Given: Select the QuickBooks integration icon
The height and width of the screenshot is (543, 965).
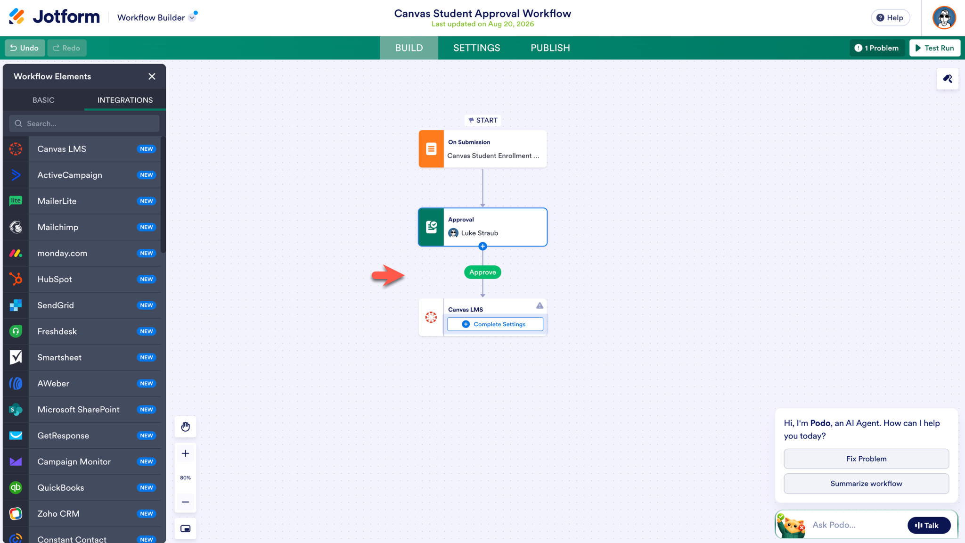Looking at the screenshot, I should pos(16,488).
